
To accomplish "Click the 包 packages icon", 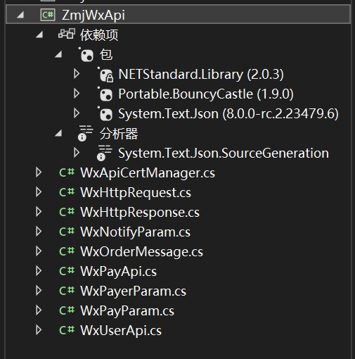I will pos(86,54).
